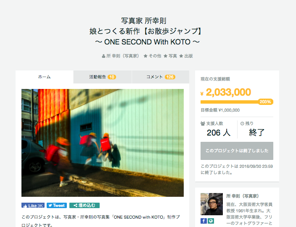Click the 203% funding progress bar
The height and width of the screenshot is (227, 296).
237,102
